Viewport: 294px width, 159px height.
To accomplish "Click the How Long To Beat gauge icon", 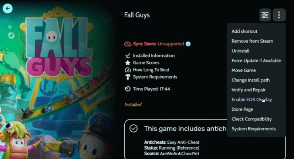I will (x=128, y=70).
